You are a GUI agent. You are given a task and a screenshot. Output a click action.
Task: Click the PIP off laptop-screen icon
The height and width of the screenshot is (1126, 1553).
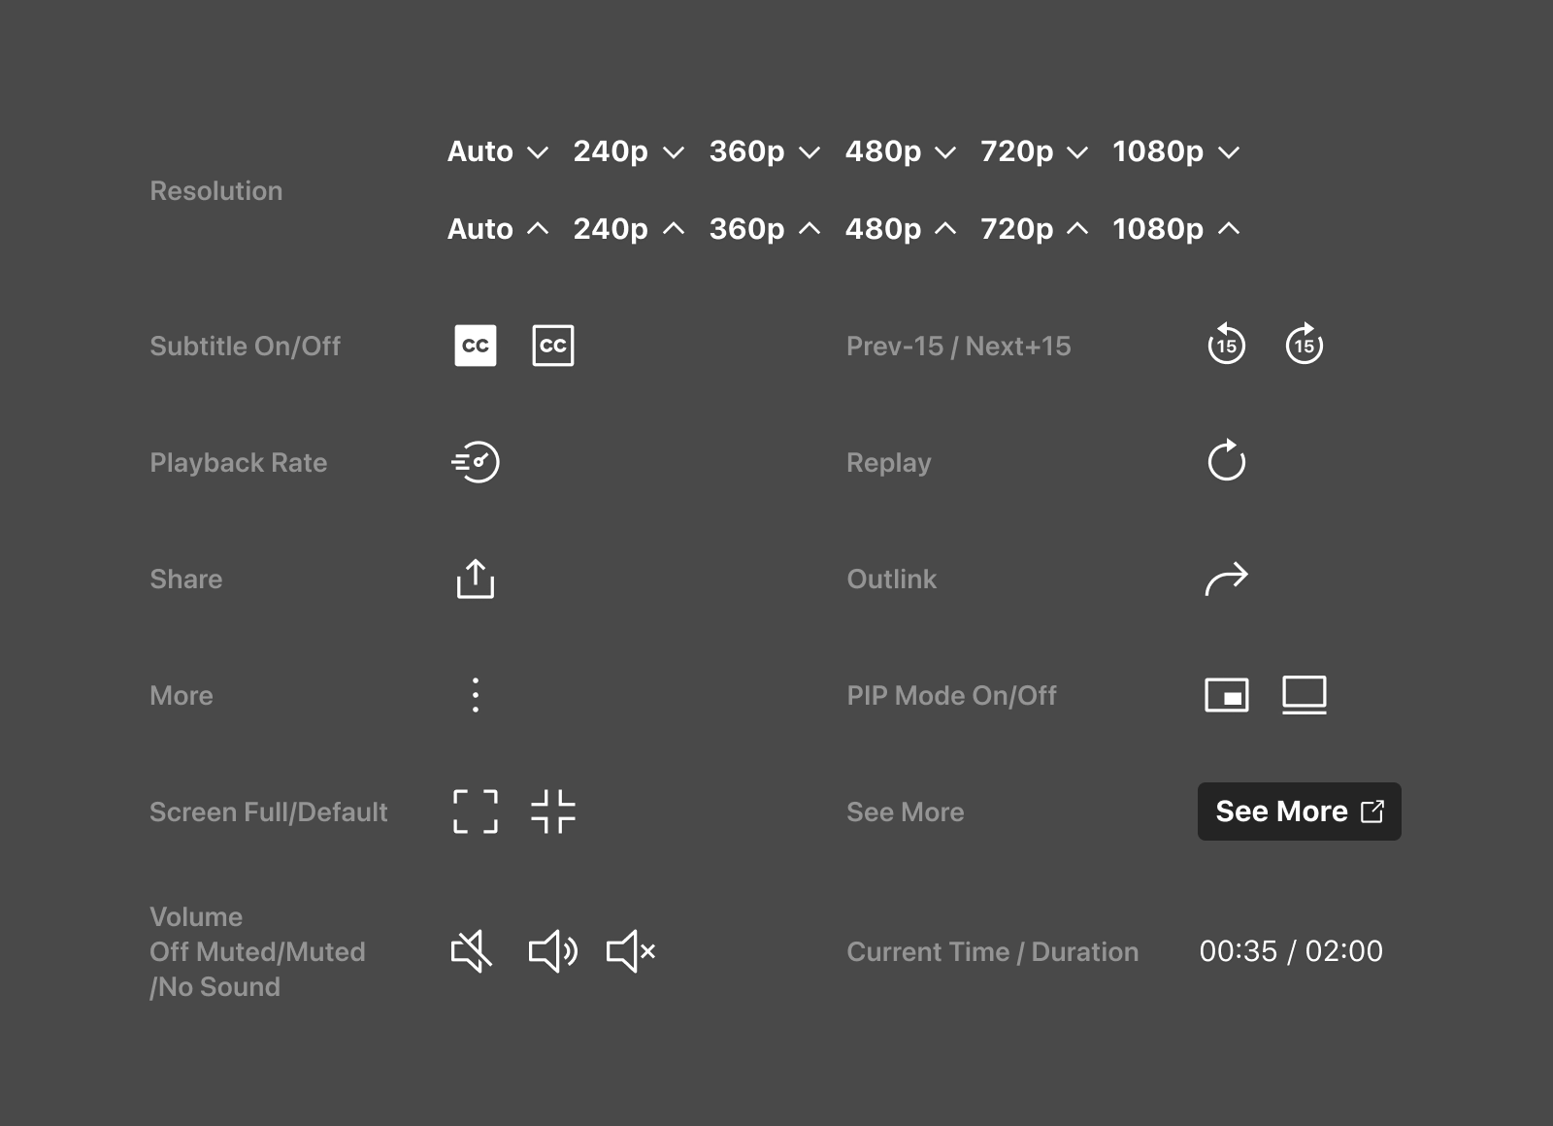[1304, 695]
